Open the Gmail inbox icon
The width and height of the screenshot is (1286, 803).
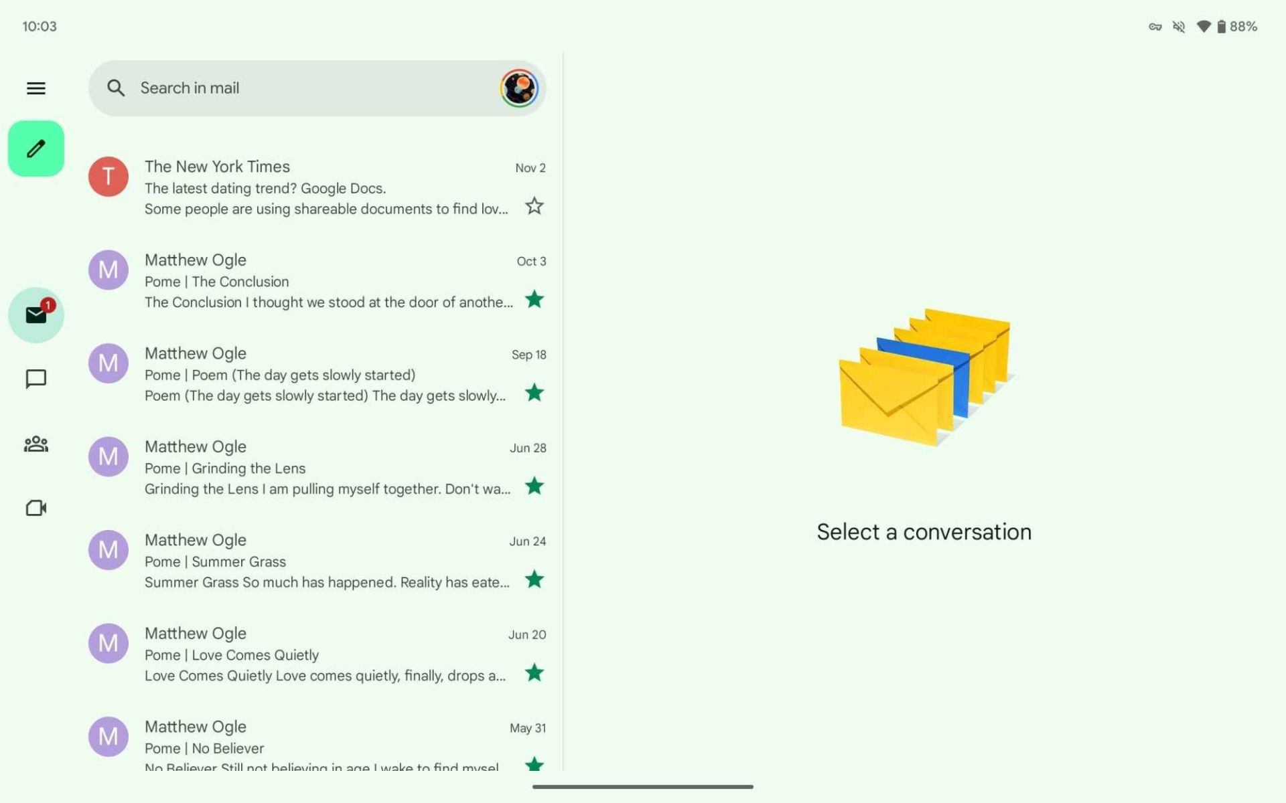[36, 315]
